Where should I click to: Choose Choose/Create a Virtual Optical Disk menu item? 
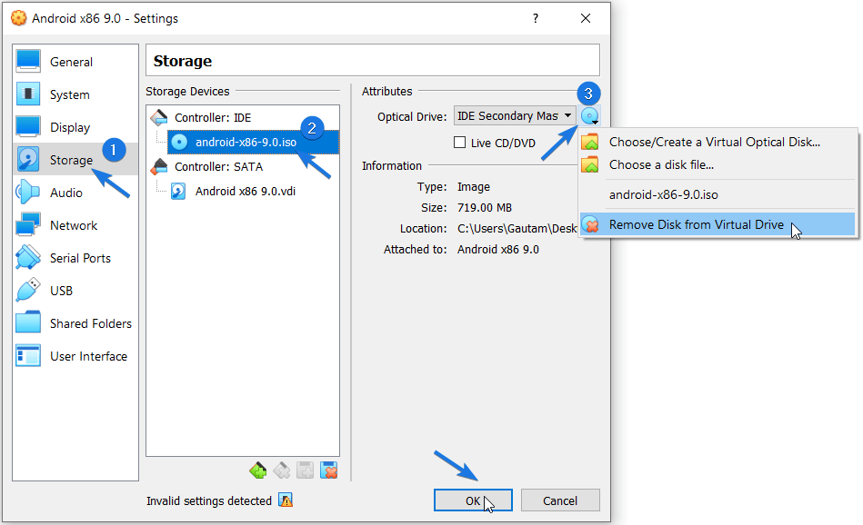(718, 142)
